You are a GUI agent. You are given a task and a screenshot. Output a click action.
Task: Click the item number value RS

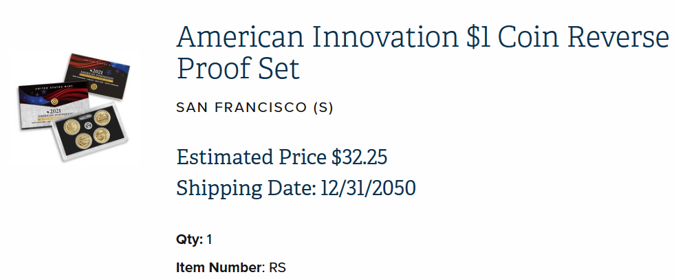277,267
